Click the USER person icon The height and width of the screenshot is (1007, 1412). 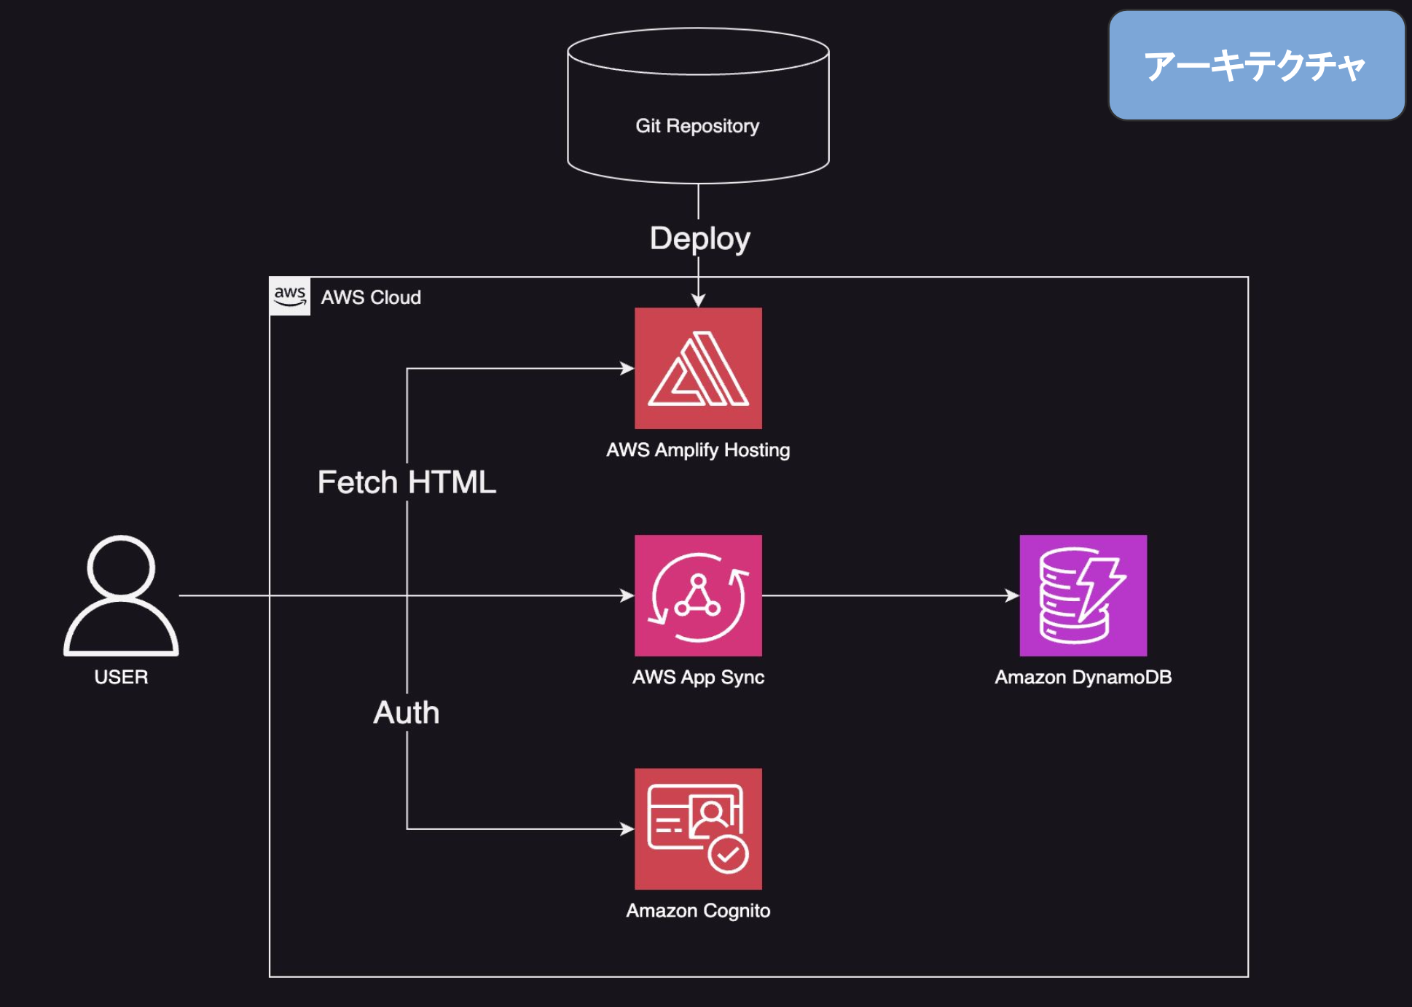pos(121,595)
